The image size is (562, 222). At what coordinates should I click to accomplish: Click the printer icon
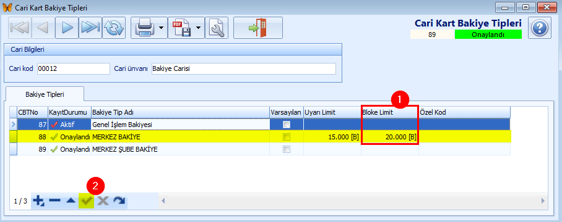[145, 28]
